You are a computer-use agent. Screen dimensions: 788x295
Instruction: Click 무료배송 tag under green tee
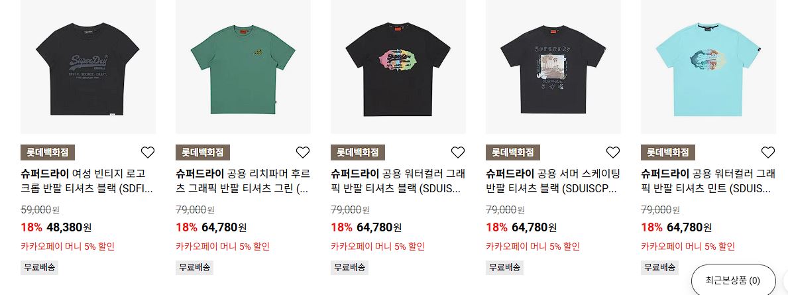coord(194,267)
